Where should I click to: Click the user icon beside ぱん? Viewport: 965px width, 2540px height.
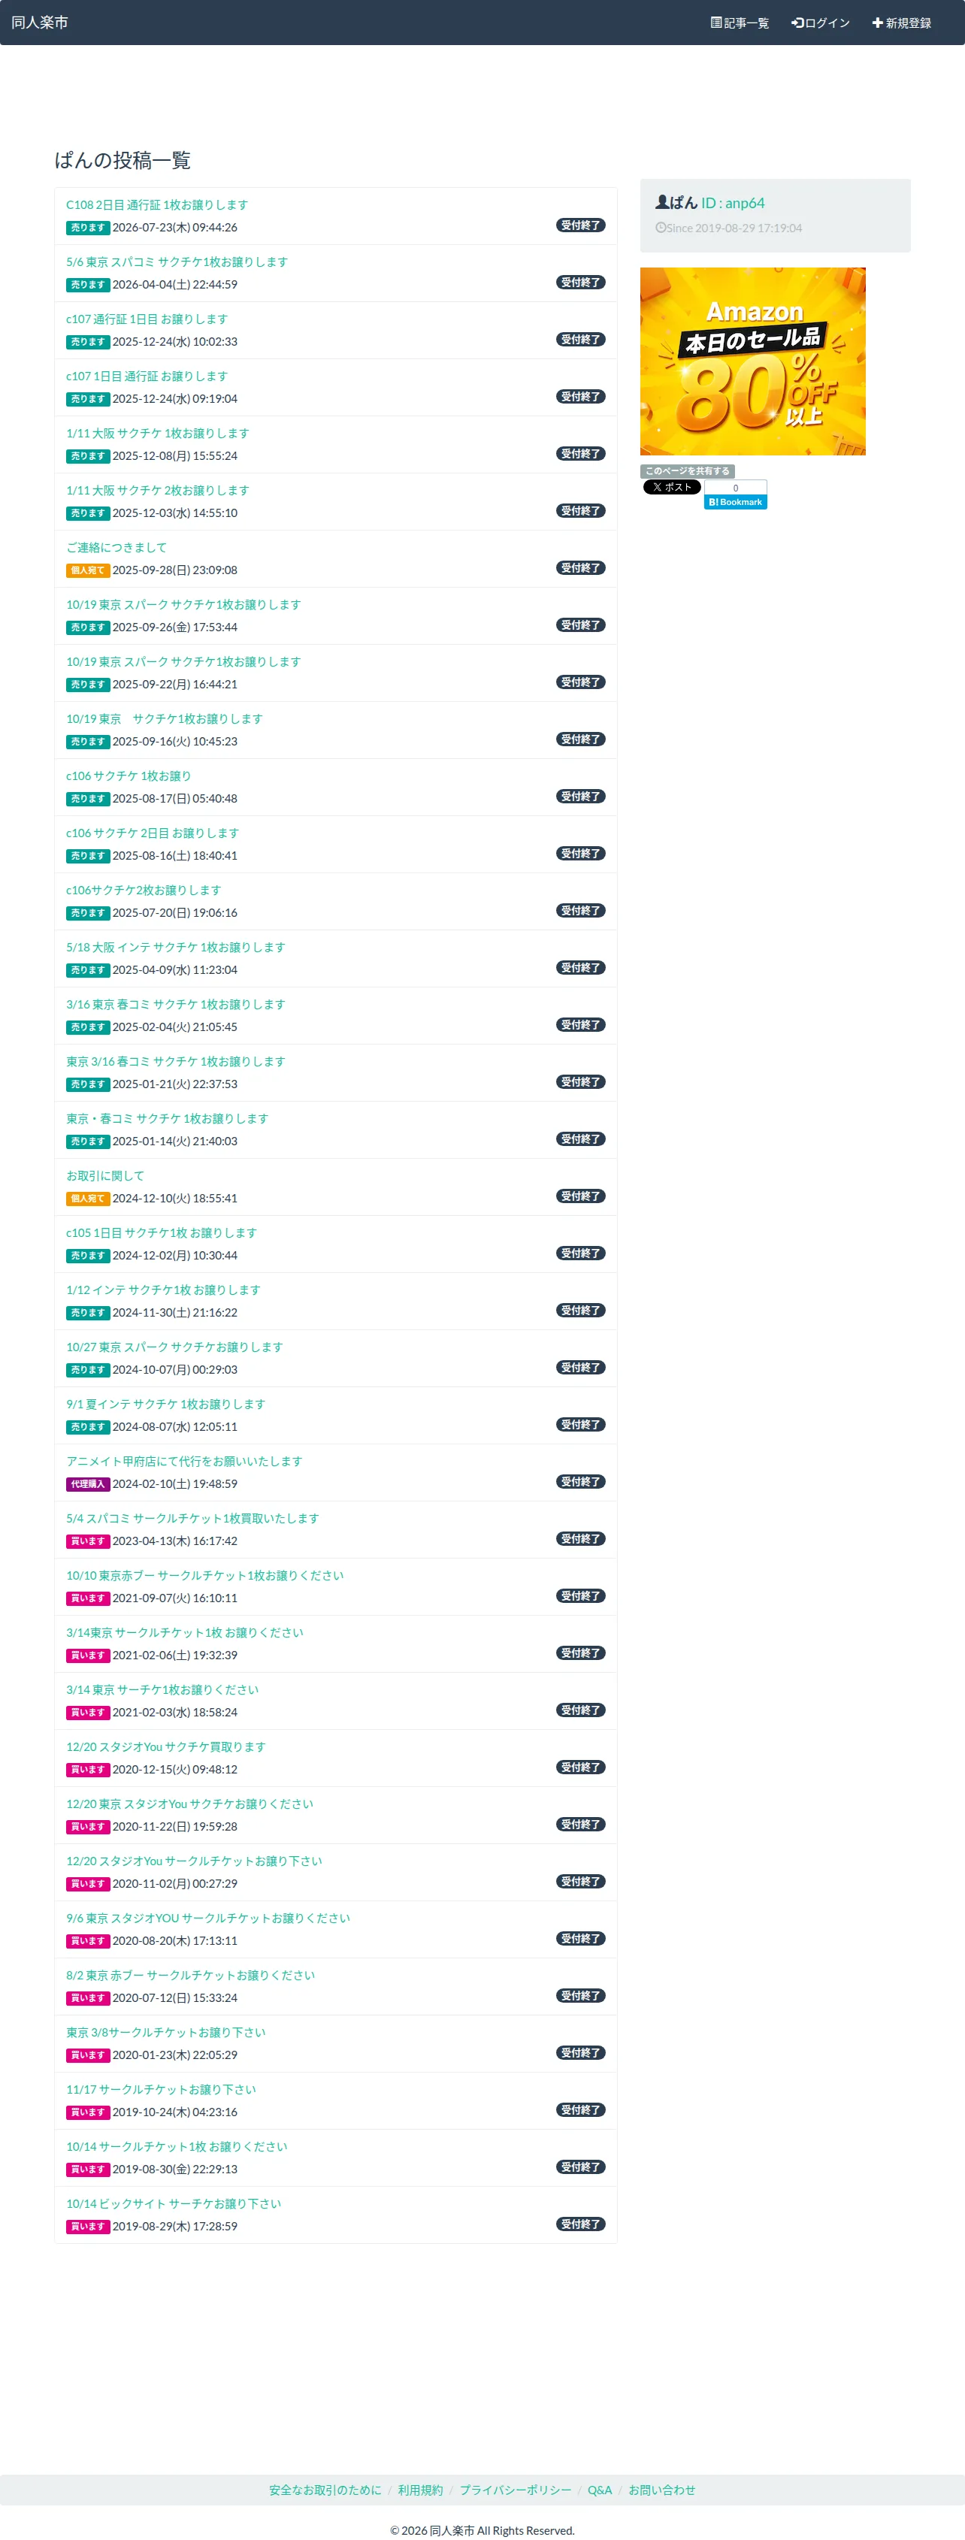tap(662, 202)
